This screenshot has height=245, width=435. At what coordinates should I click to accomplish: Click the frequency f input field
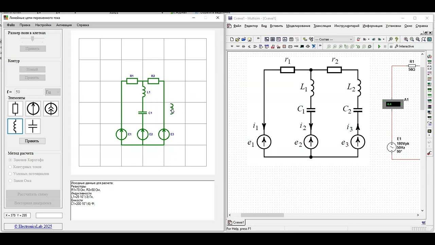tap(29, 92)
